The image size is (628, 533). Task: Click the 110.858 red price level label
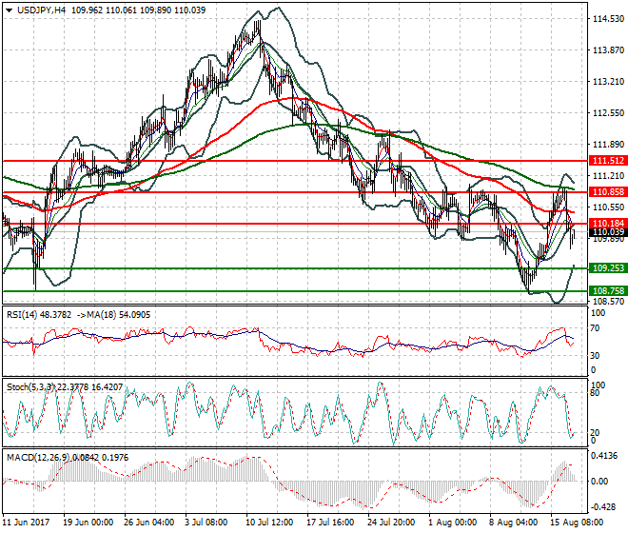point(608,192)
